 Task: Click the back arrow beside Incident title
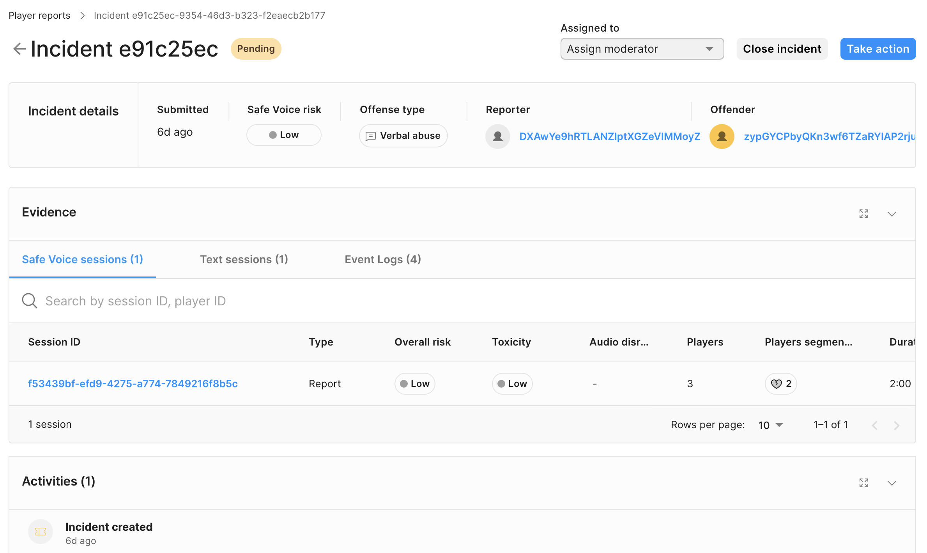19,49
